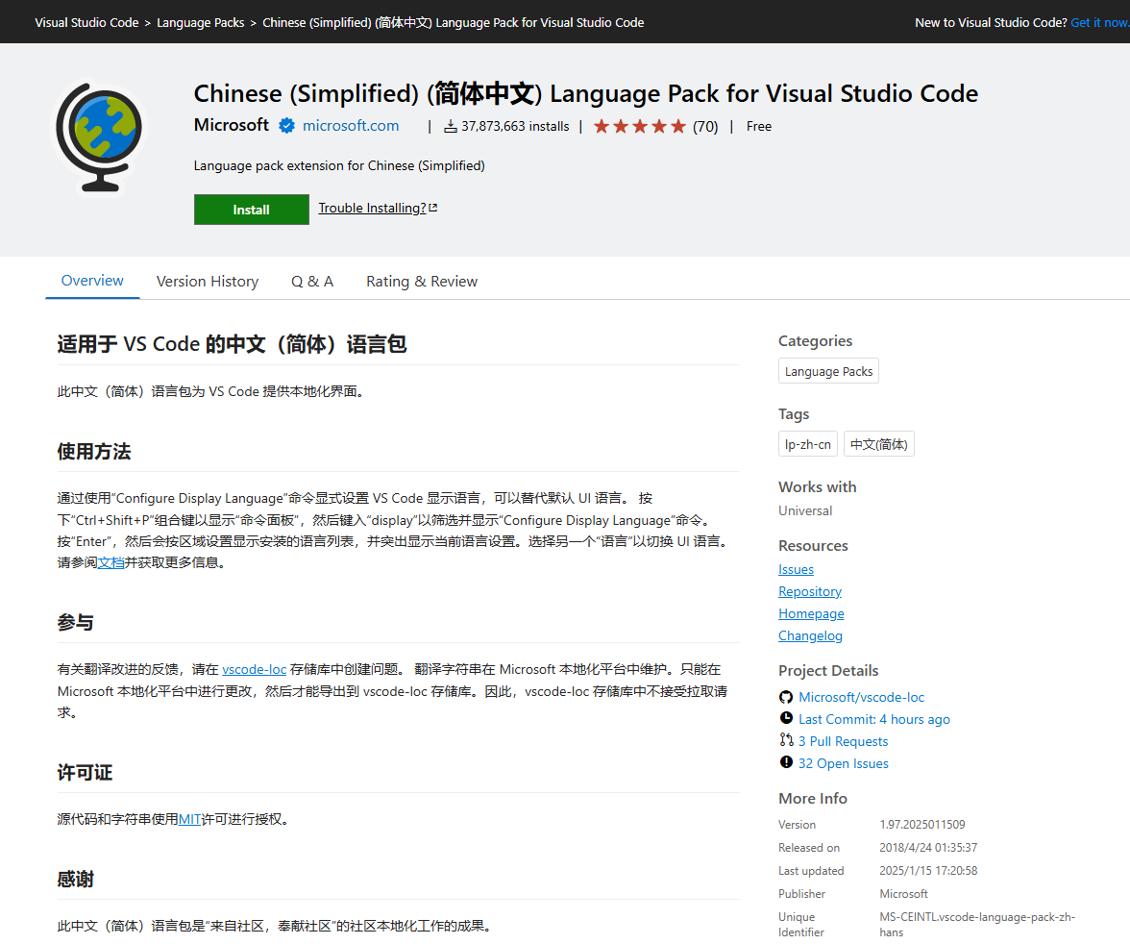Click the Publisher value Microsoft in More Info
The width and height of the screenshot is (1130, 944).
pyautogui.click(x=903, y=893)
